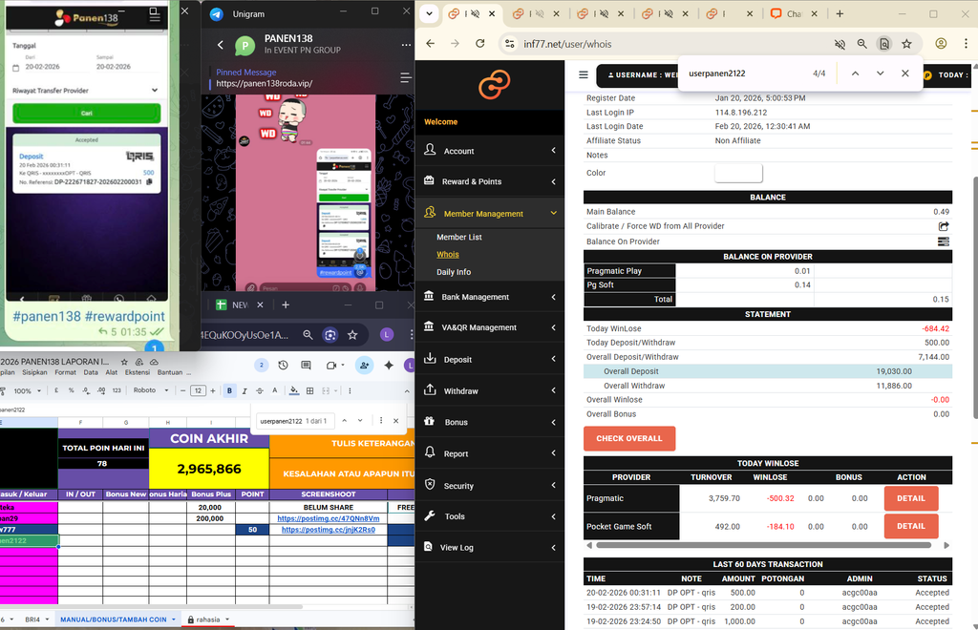
Task: Open Chrome tab search dropdown arrow
Action: pos(429,13)
